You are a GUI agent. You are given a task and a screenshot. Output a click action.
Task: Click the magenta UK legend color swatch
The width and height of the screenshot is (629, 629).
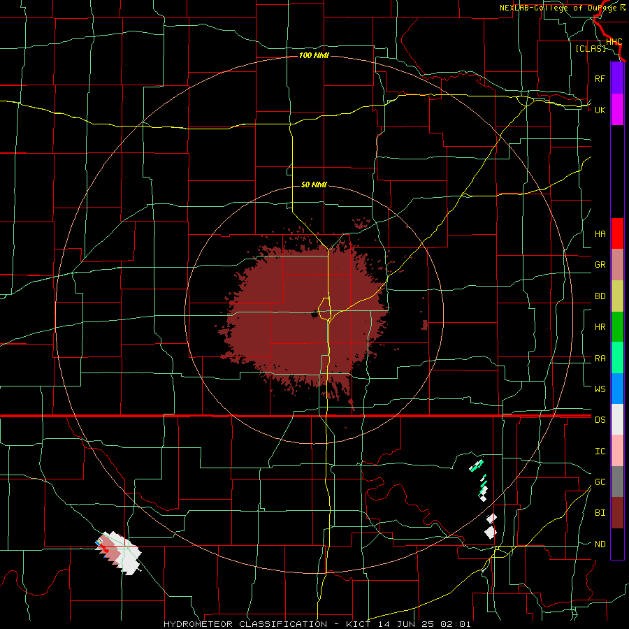pos(617,109)
